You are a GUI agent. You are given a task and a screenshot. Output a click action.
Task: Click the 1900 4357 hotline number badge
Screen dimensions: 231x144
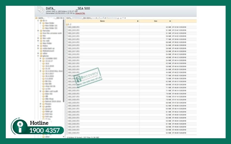[x=44, y=130]
